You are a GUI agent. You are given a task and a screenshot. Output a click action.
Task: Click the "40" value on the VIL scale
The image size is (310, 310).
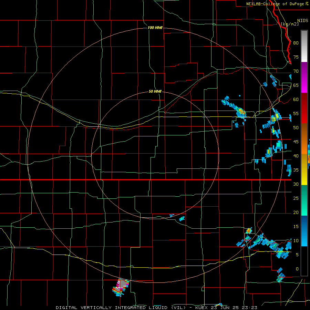coord(296,156)
